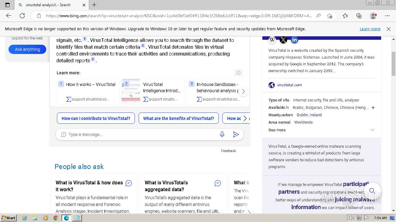Open the tab actions menu icon
This screenshot has width=396, height=222.
point(7,5)
